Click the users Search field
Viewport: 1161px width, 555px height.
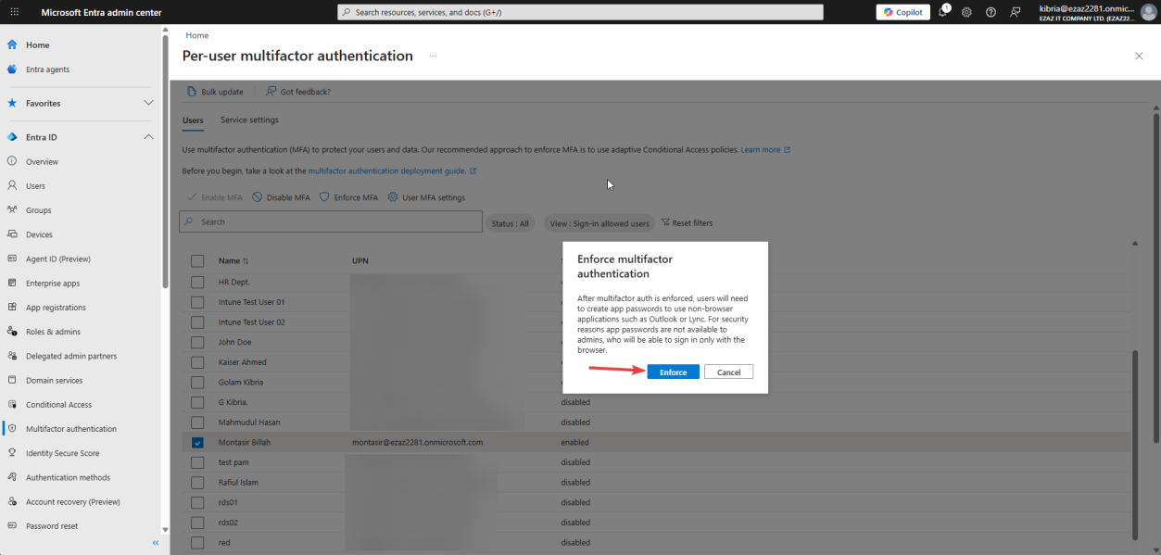(331, 222)
